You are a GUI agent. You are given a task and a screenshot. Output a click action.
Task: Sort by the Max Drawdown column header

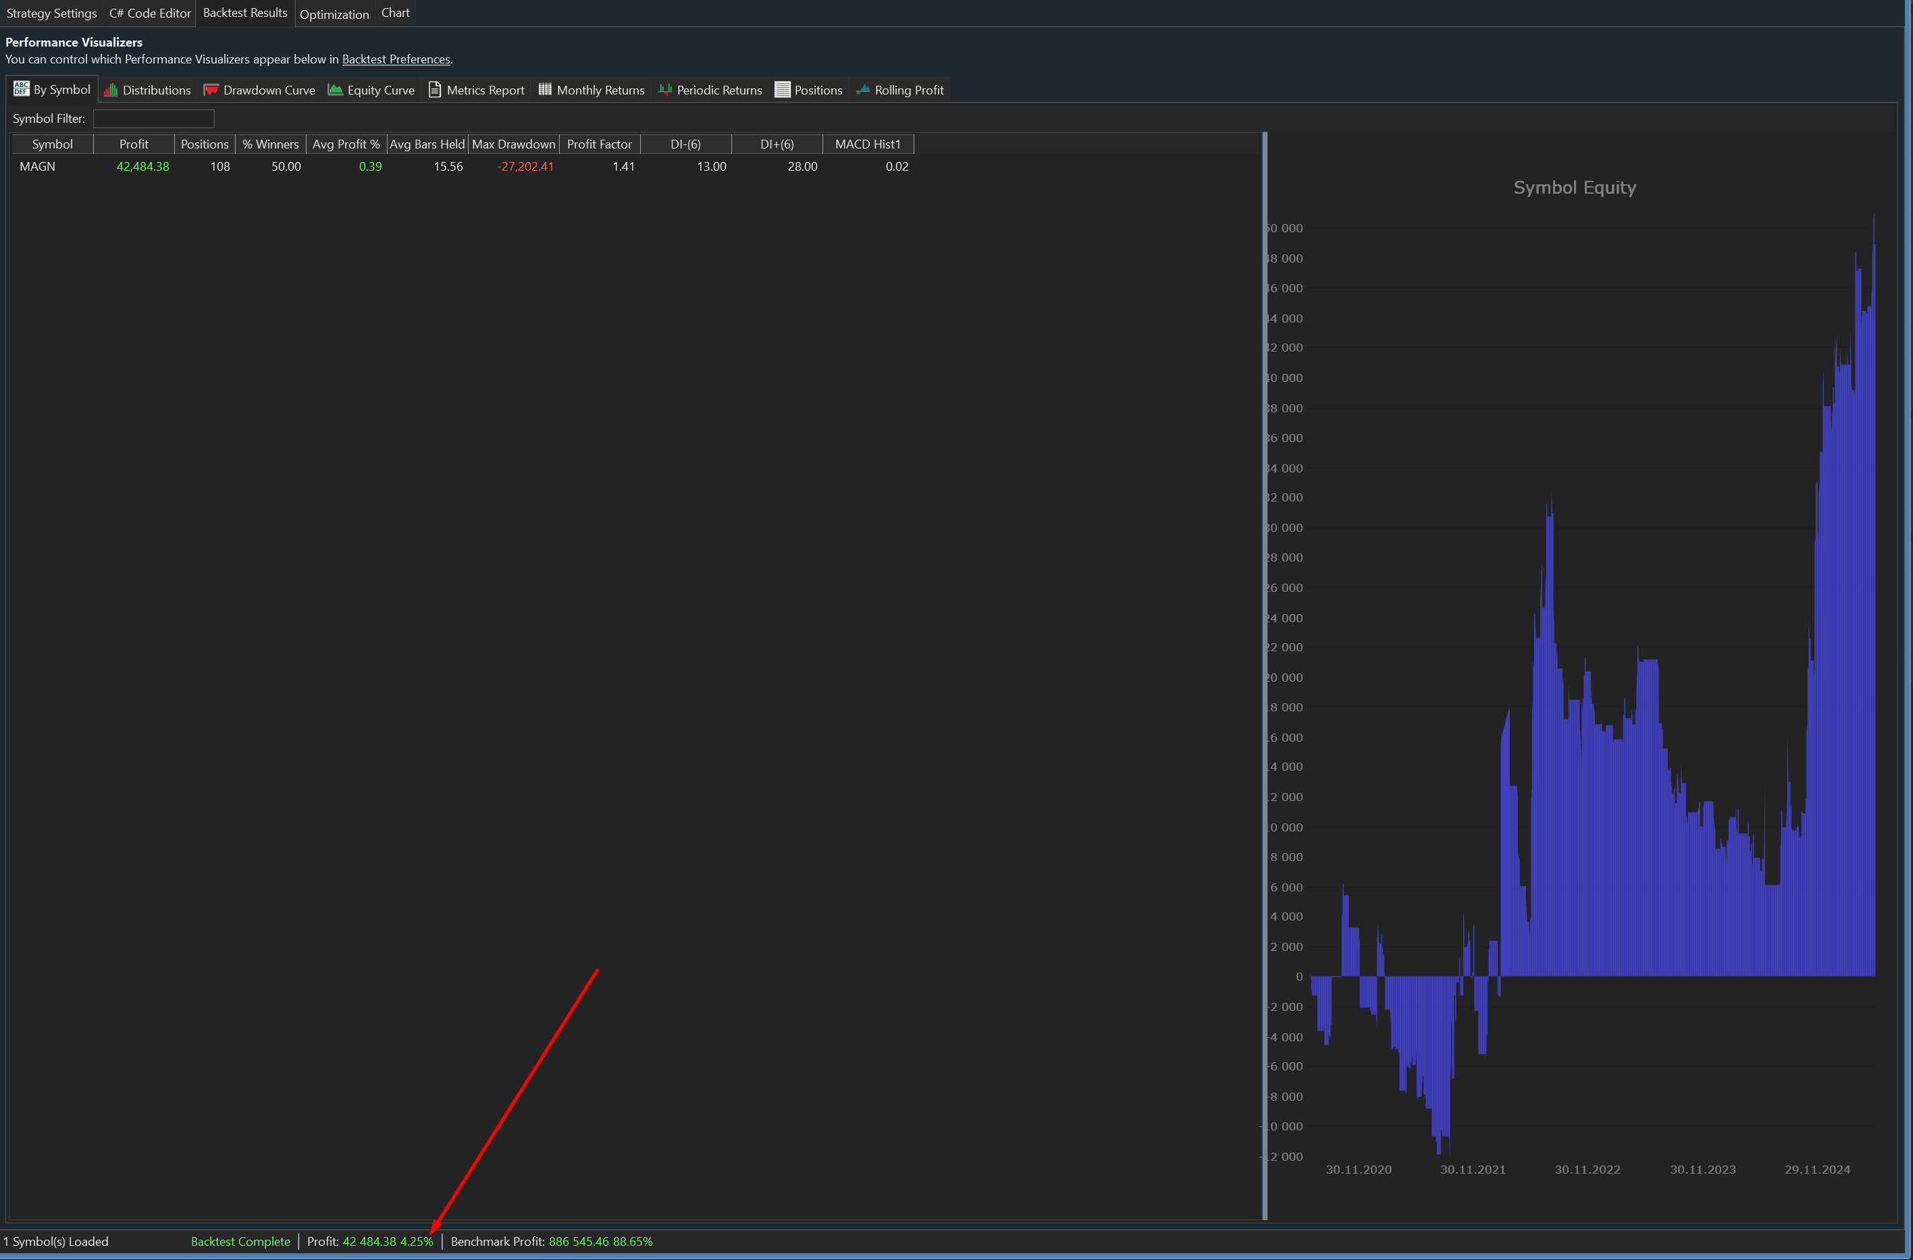click(x=513, y=144)
